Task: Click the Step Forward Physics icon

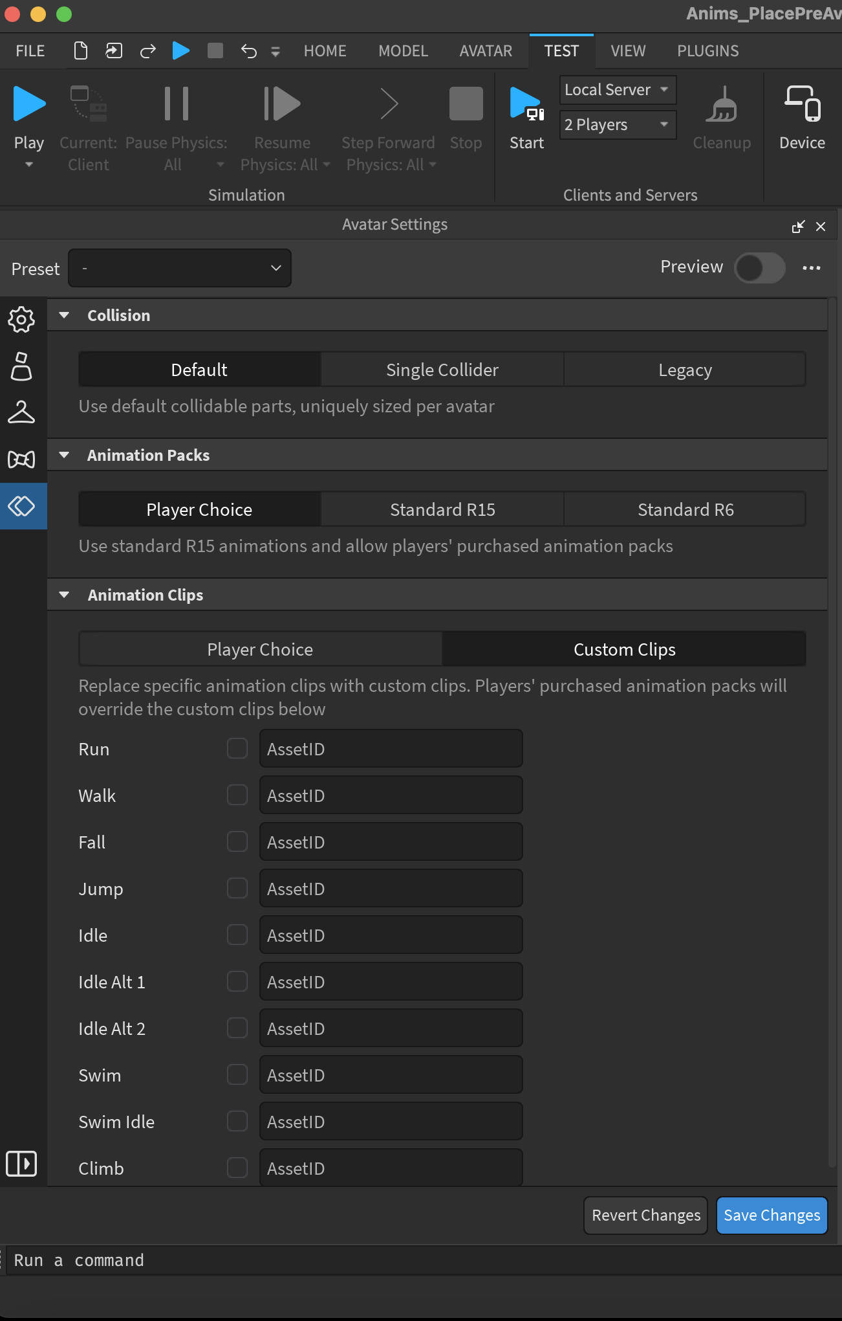Action: (x=389, y=104)
